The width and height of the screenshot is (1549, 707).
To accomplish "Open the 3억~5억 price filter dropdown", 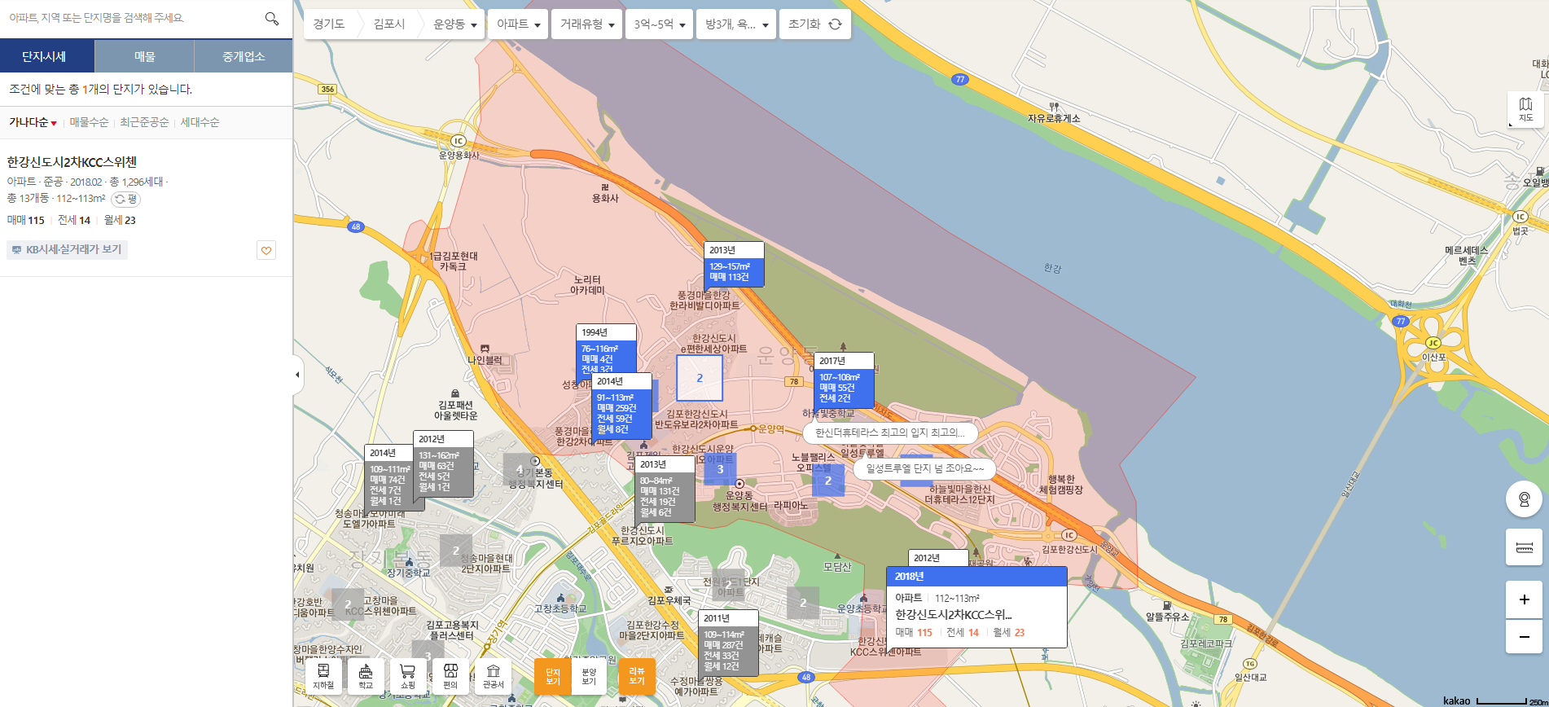I will [x=660, y=24].
